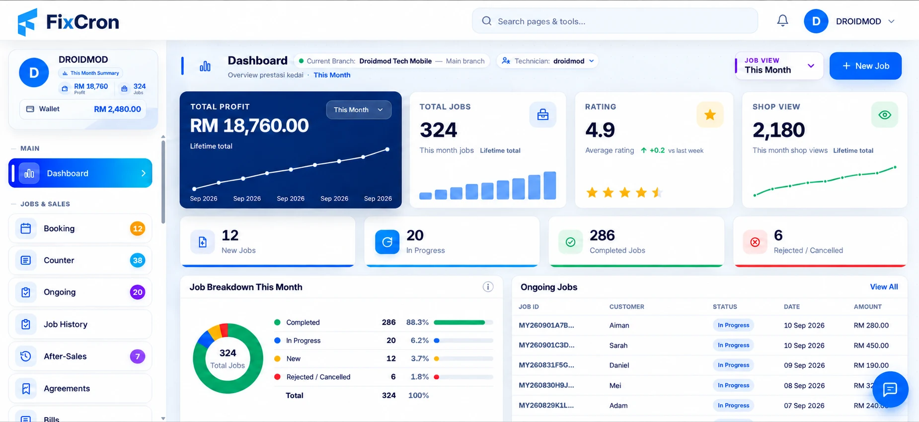
Task: Click the This Month link under Dashboard
Action: coord(332,75)
